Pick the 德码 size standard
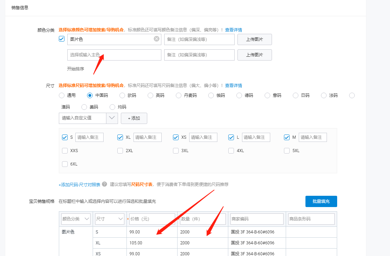This screenshot has height=256, width=390. (239, 95)
